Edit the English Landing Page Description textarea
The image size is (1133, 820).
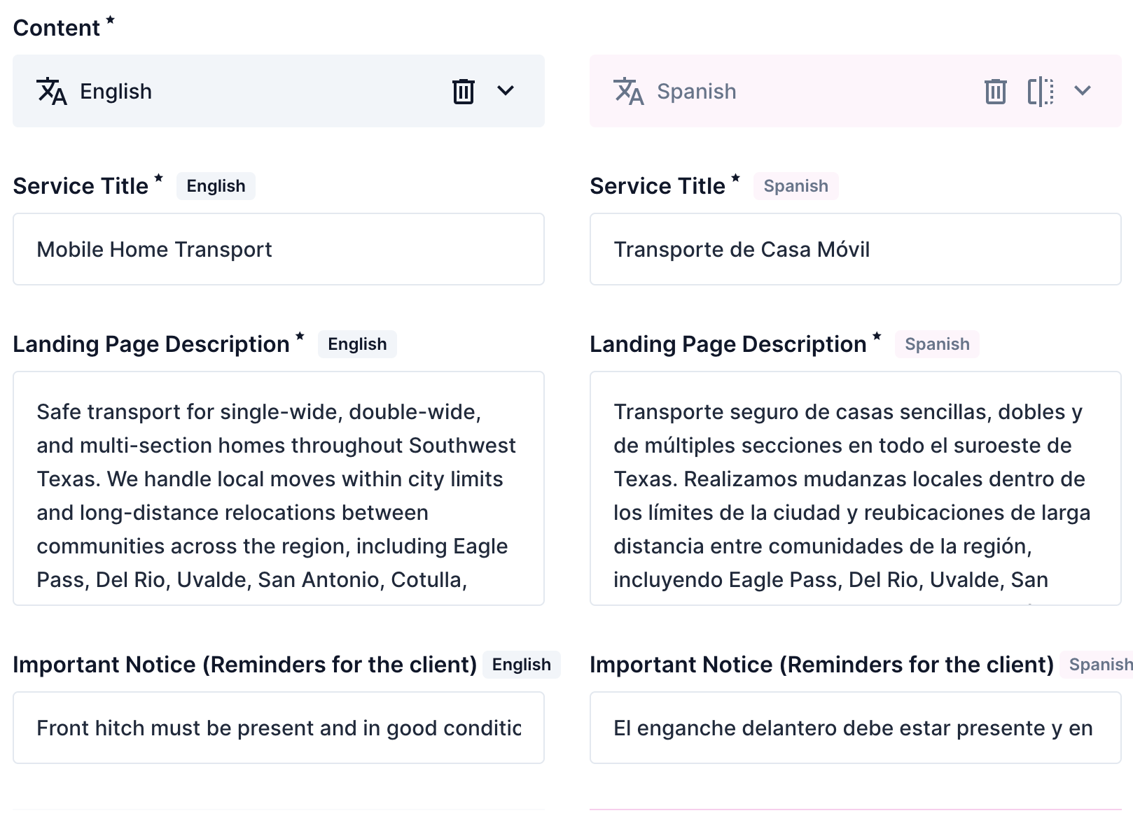[279, 488]
